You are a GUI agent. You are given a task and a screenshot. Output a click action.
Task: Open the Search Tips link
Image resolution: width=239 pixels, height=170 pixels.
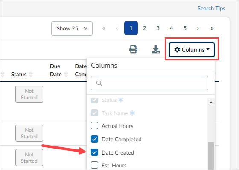coord(211,8)
